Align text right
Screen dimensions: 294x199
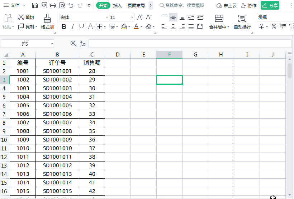[x=182, y=27]
